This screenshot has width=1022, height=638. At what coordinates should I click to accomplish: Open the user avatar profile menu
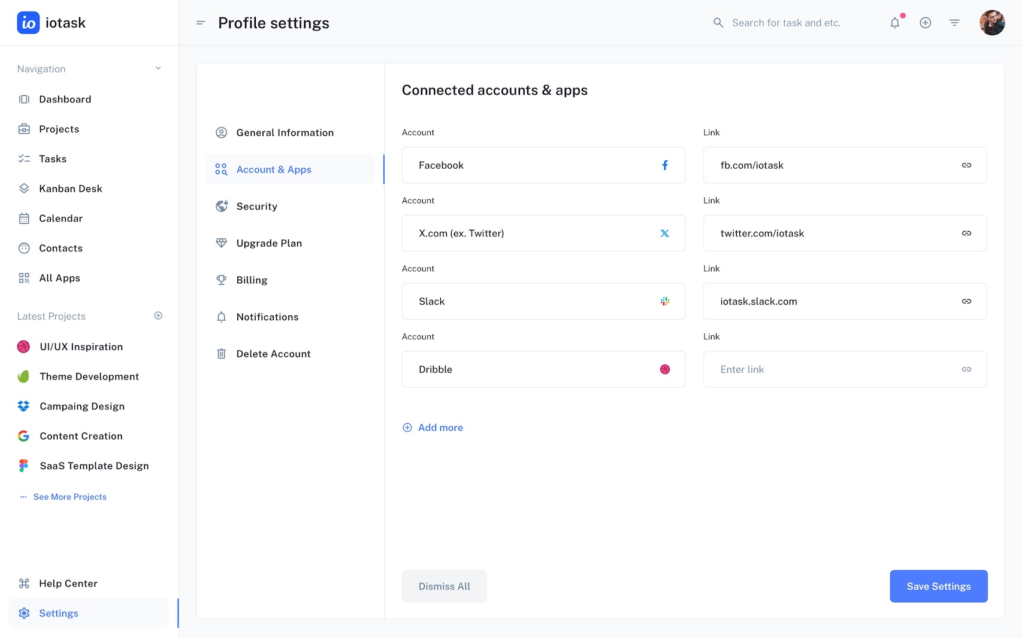tap(991, 23)
